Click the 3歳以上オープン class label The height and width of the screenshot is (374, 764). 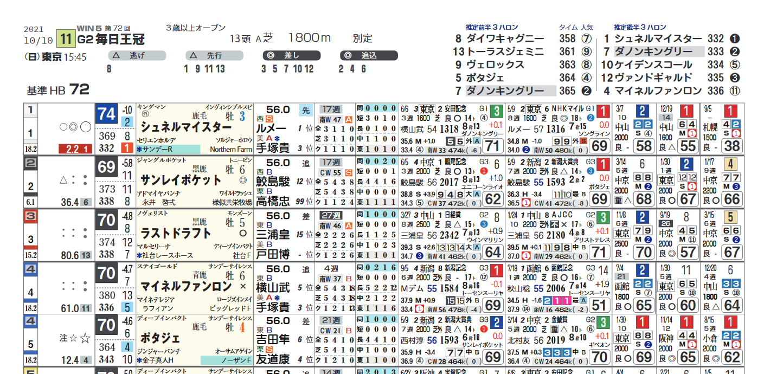click(196, 28)
